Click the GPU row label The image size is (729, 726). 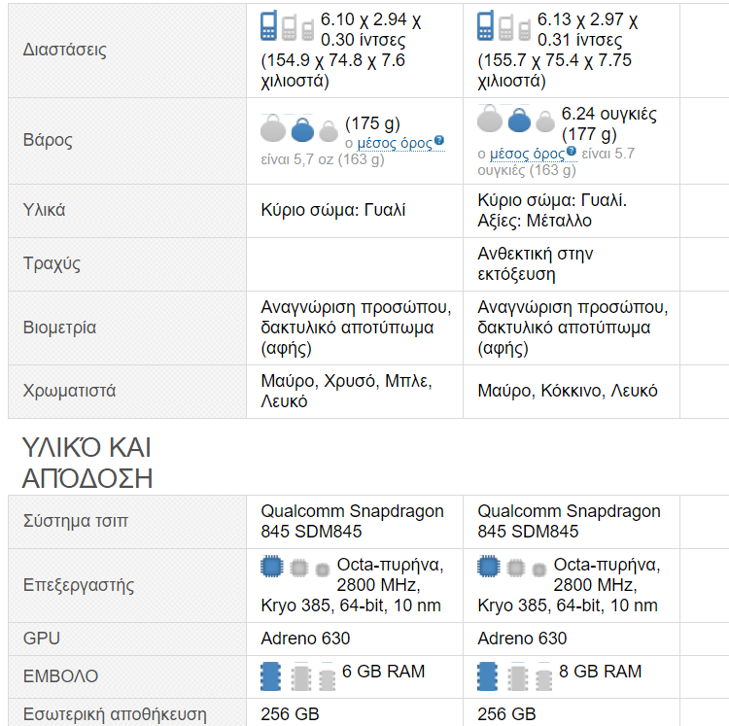point(41,639)
